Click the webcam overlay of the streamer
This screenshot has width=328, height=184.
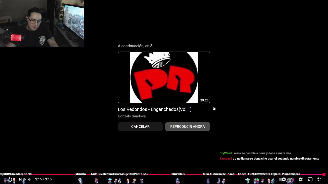click(x=42, y=24)
